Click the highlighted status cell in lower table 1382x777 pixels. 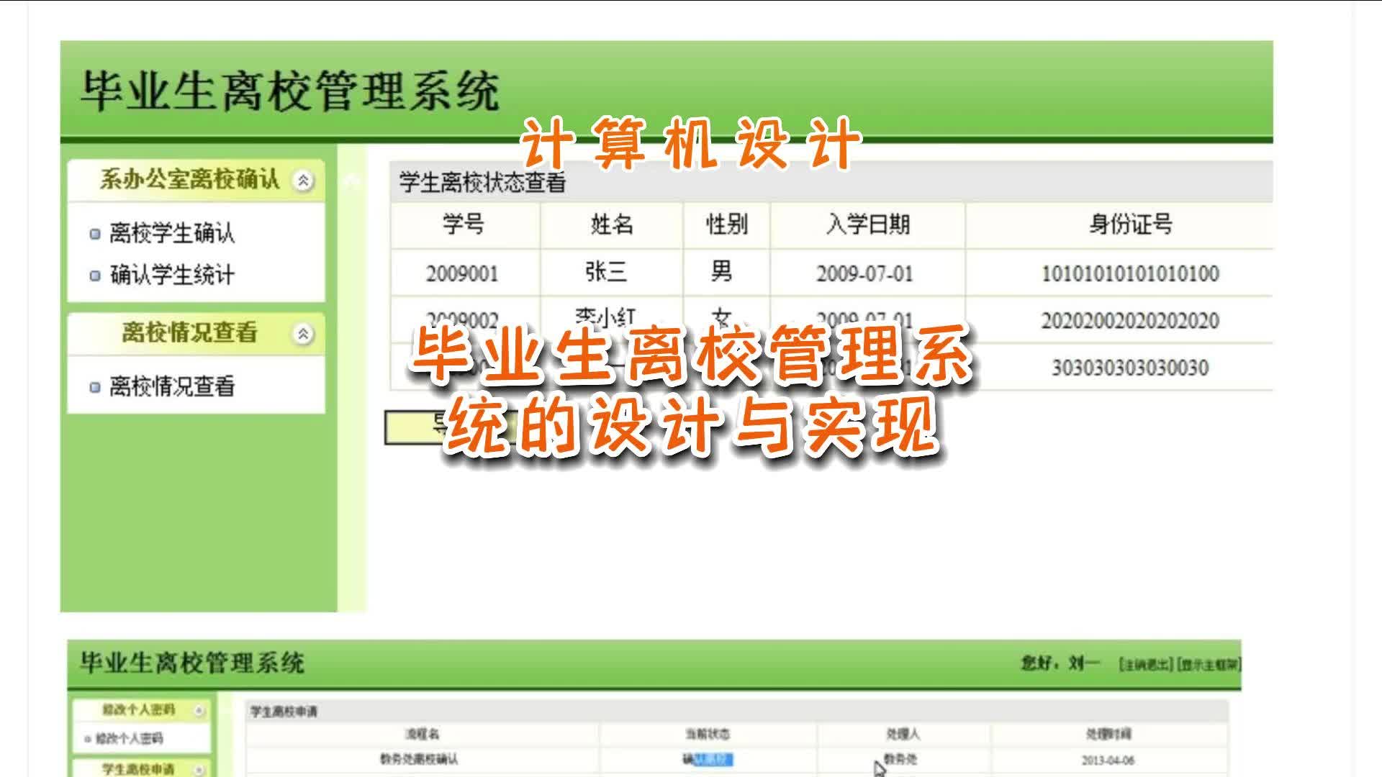(x=708, y=760)
